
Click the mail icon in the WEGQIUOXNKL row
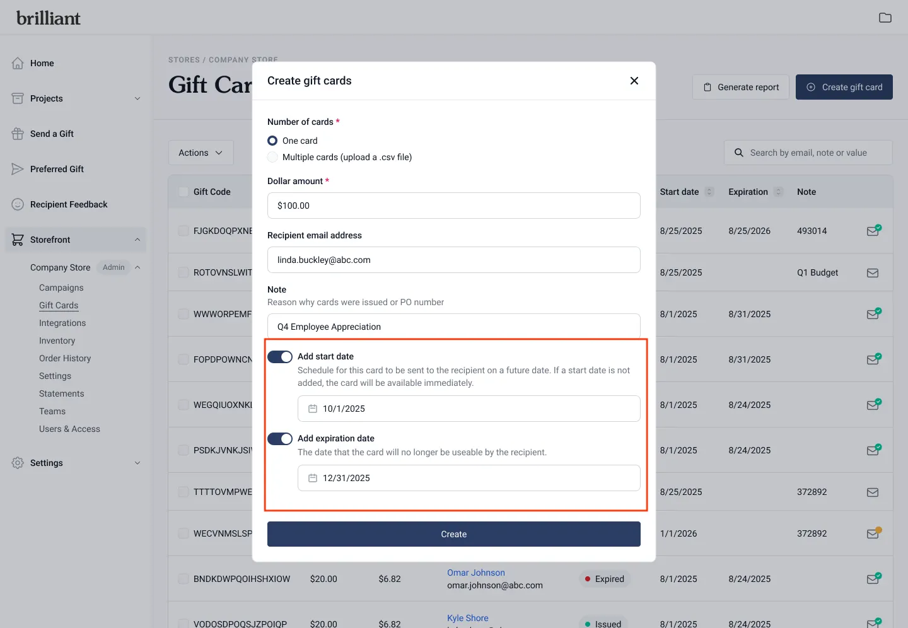pos(873,405)
